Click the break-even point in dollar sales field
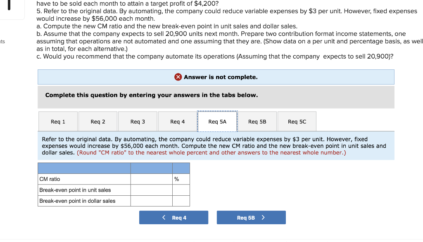 pos(152,201)
